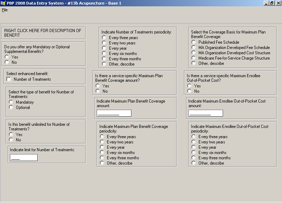The height and width of the screenshot is (203, 282).
Task: Select Yes for Maximum Enrollee Out-of-Pocket Cost
Action: [189, 86]
